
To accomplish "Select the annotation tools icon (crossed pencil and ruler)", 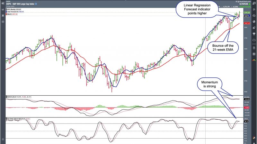I will click(x=3, y=15).
